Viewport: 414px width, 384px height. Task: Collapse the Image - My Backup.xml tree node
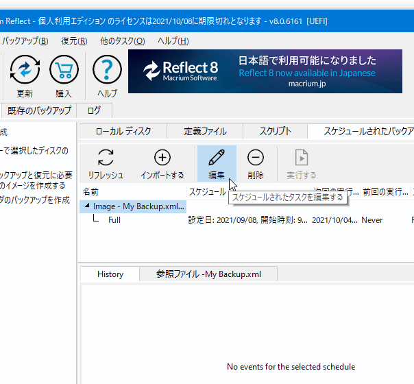click(x=87, y=206)
